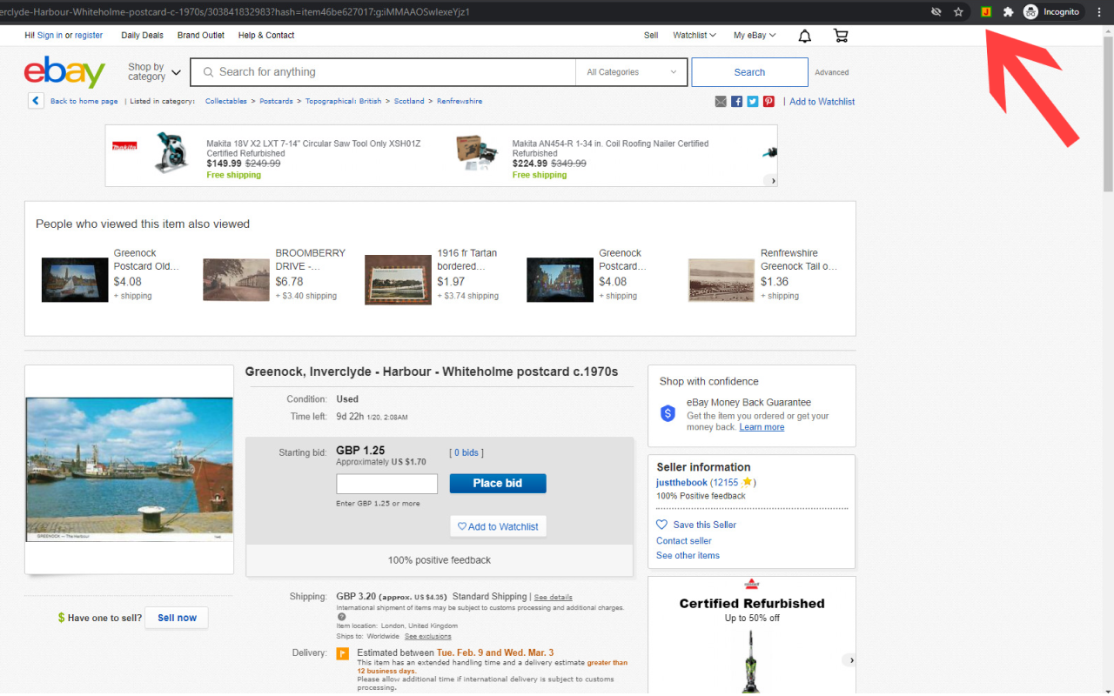Open the Makita coil roofing nailer ad image
Image resolution: width=1114 pixels, height=696 pixels.
(x=476, y=152)
